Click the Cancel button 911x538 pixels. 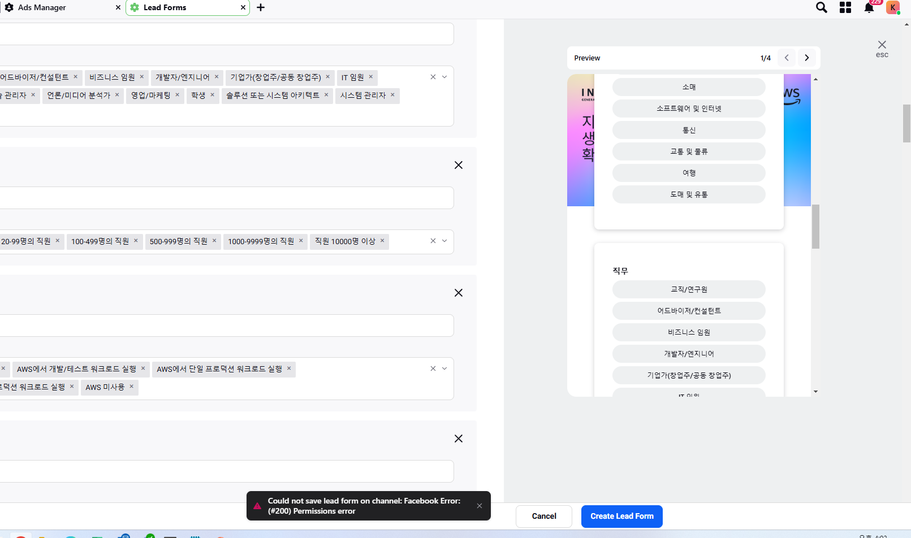click(544, 516)
